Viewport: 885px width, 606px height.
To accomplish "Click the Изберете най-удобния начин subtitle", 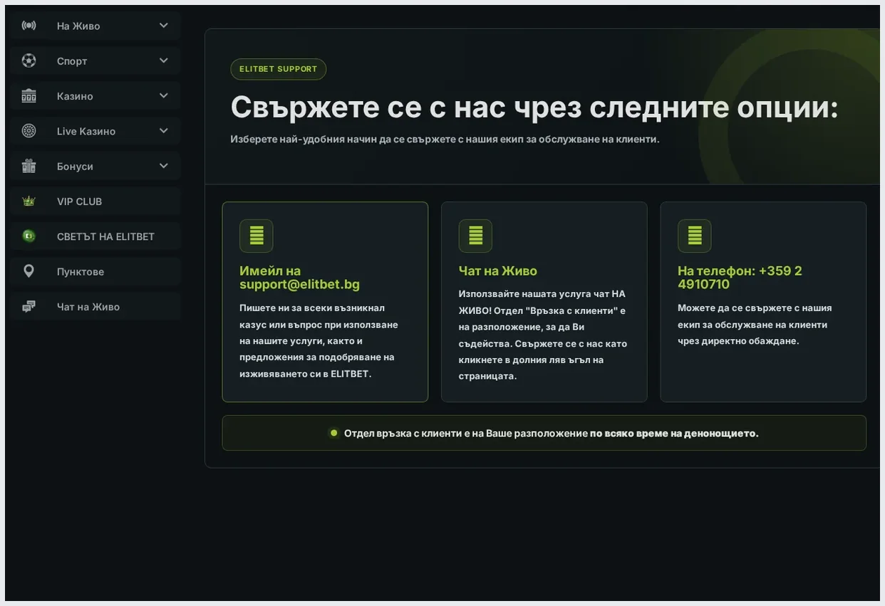I will 445,139.
